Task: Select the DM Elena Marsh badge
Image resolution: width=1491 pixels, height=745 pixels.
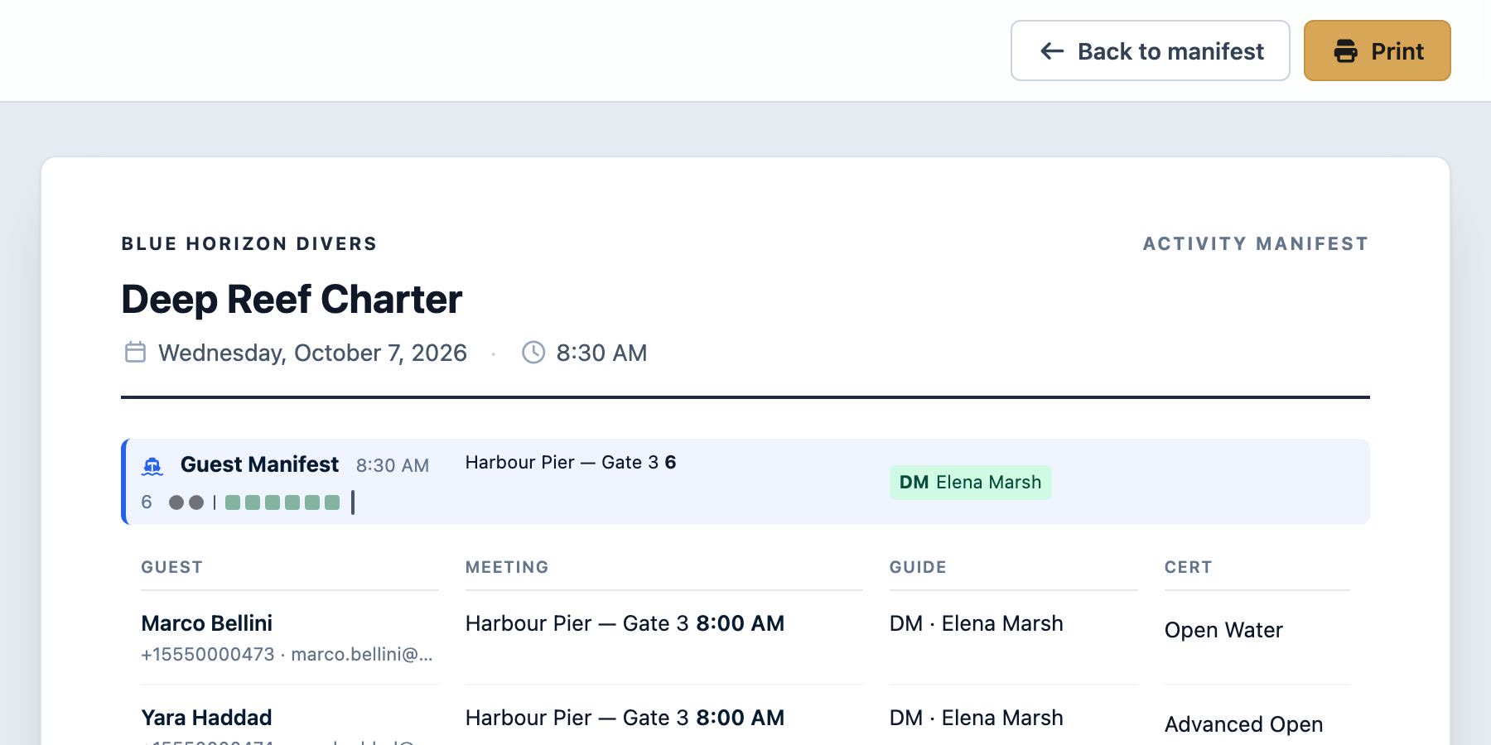Action: [x=970, y=483]
